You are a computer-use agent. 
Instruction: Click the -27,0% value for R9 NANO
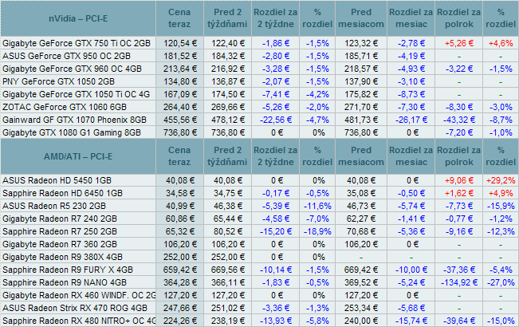point(501,282)
